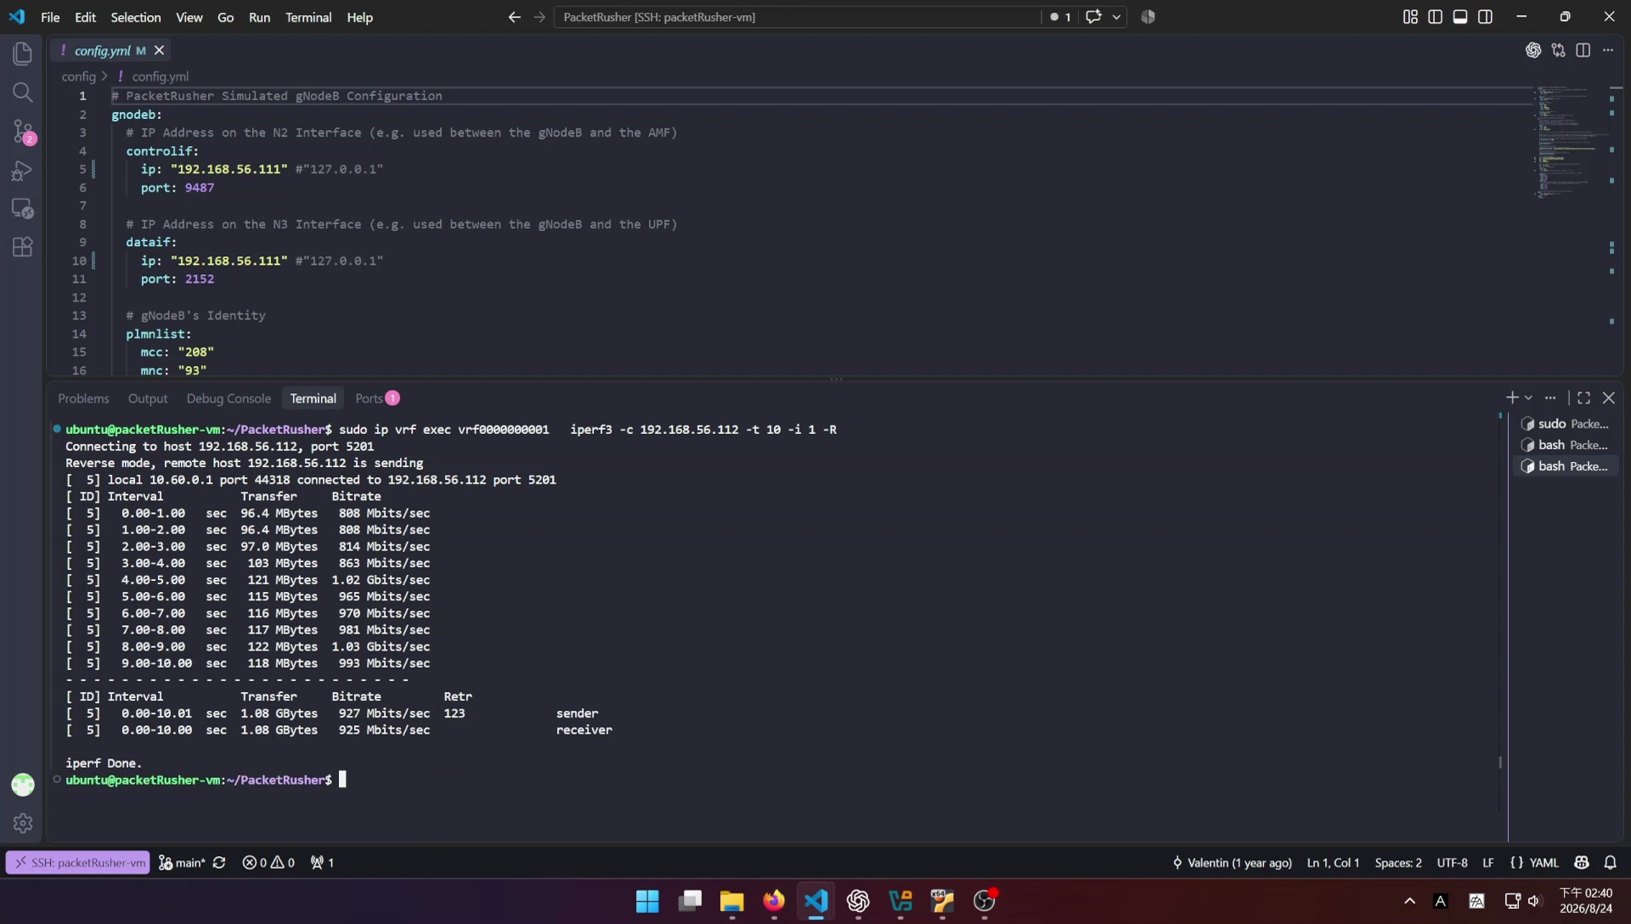Change end of line sequence LF
The image size is (1631, 924).
(x=1487, y=863)
